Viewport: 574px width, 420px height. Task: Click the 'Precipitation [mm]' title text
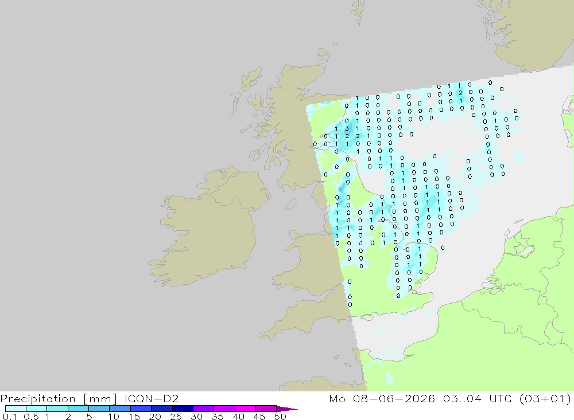tap(59, 399)
